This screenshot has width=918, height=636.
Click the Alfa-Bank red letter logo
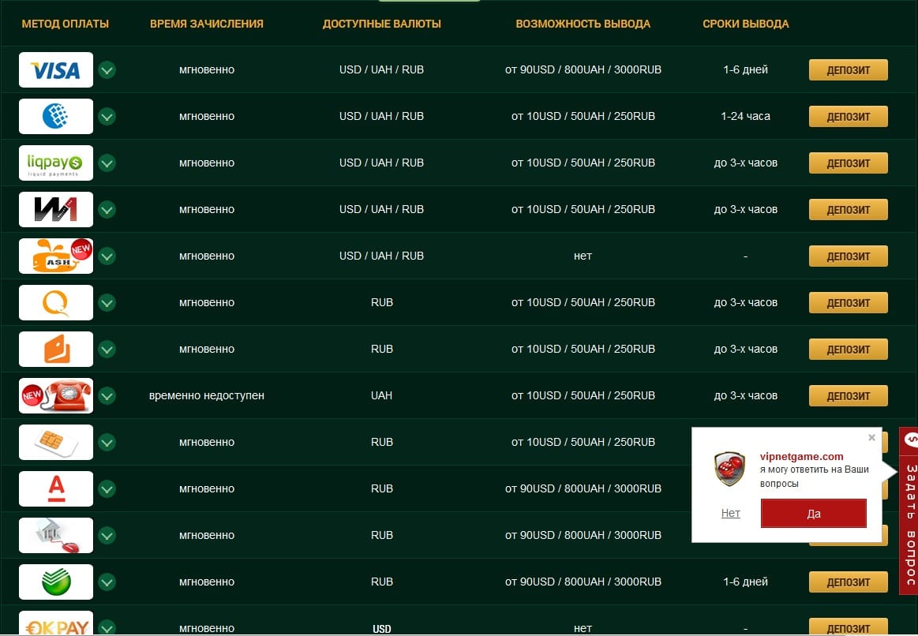[55, 489]
